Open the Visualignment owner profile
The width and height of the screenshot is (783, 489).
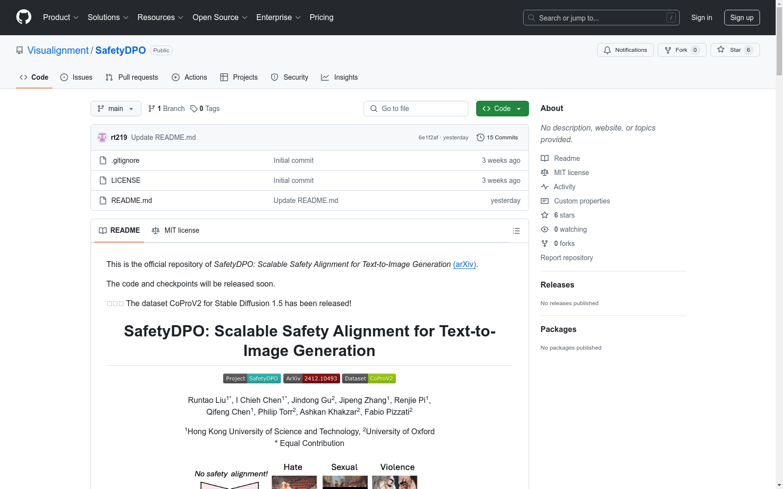click(x=58, y=50)
